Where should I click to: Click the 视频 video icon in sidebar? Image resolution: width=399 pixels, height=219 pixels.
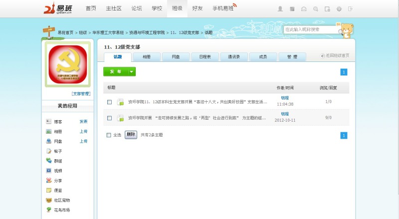point(48,171)
